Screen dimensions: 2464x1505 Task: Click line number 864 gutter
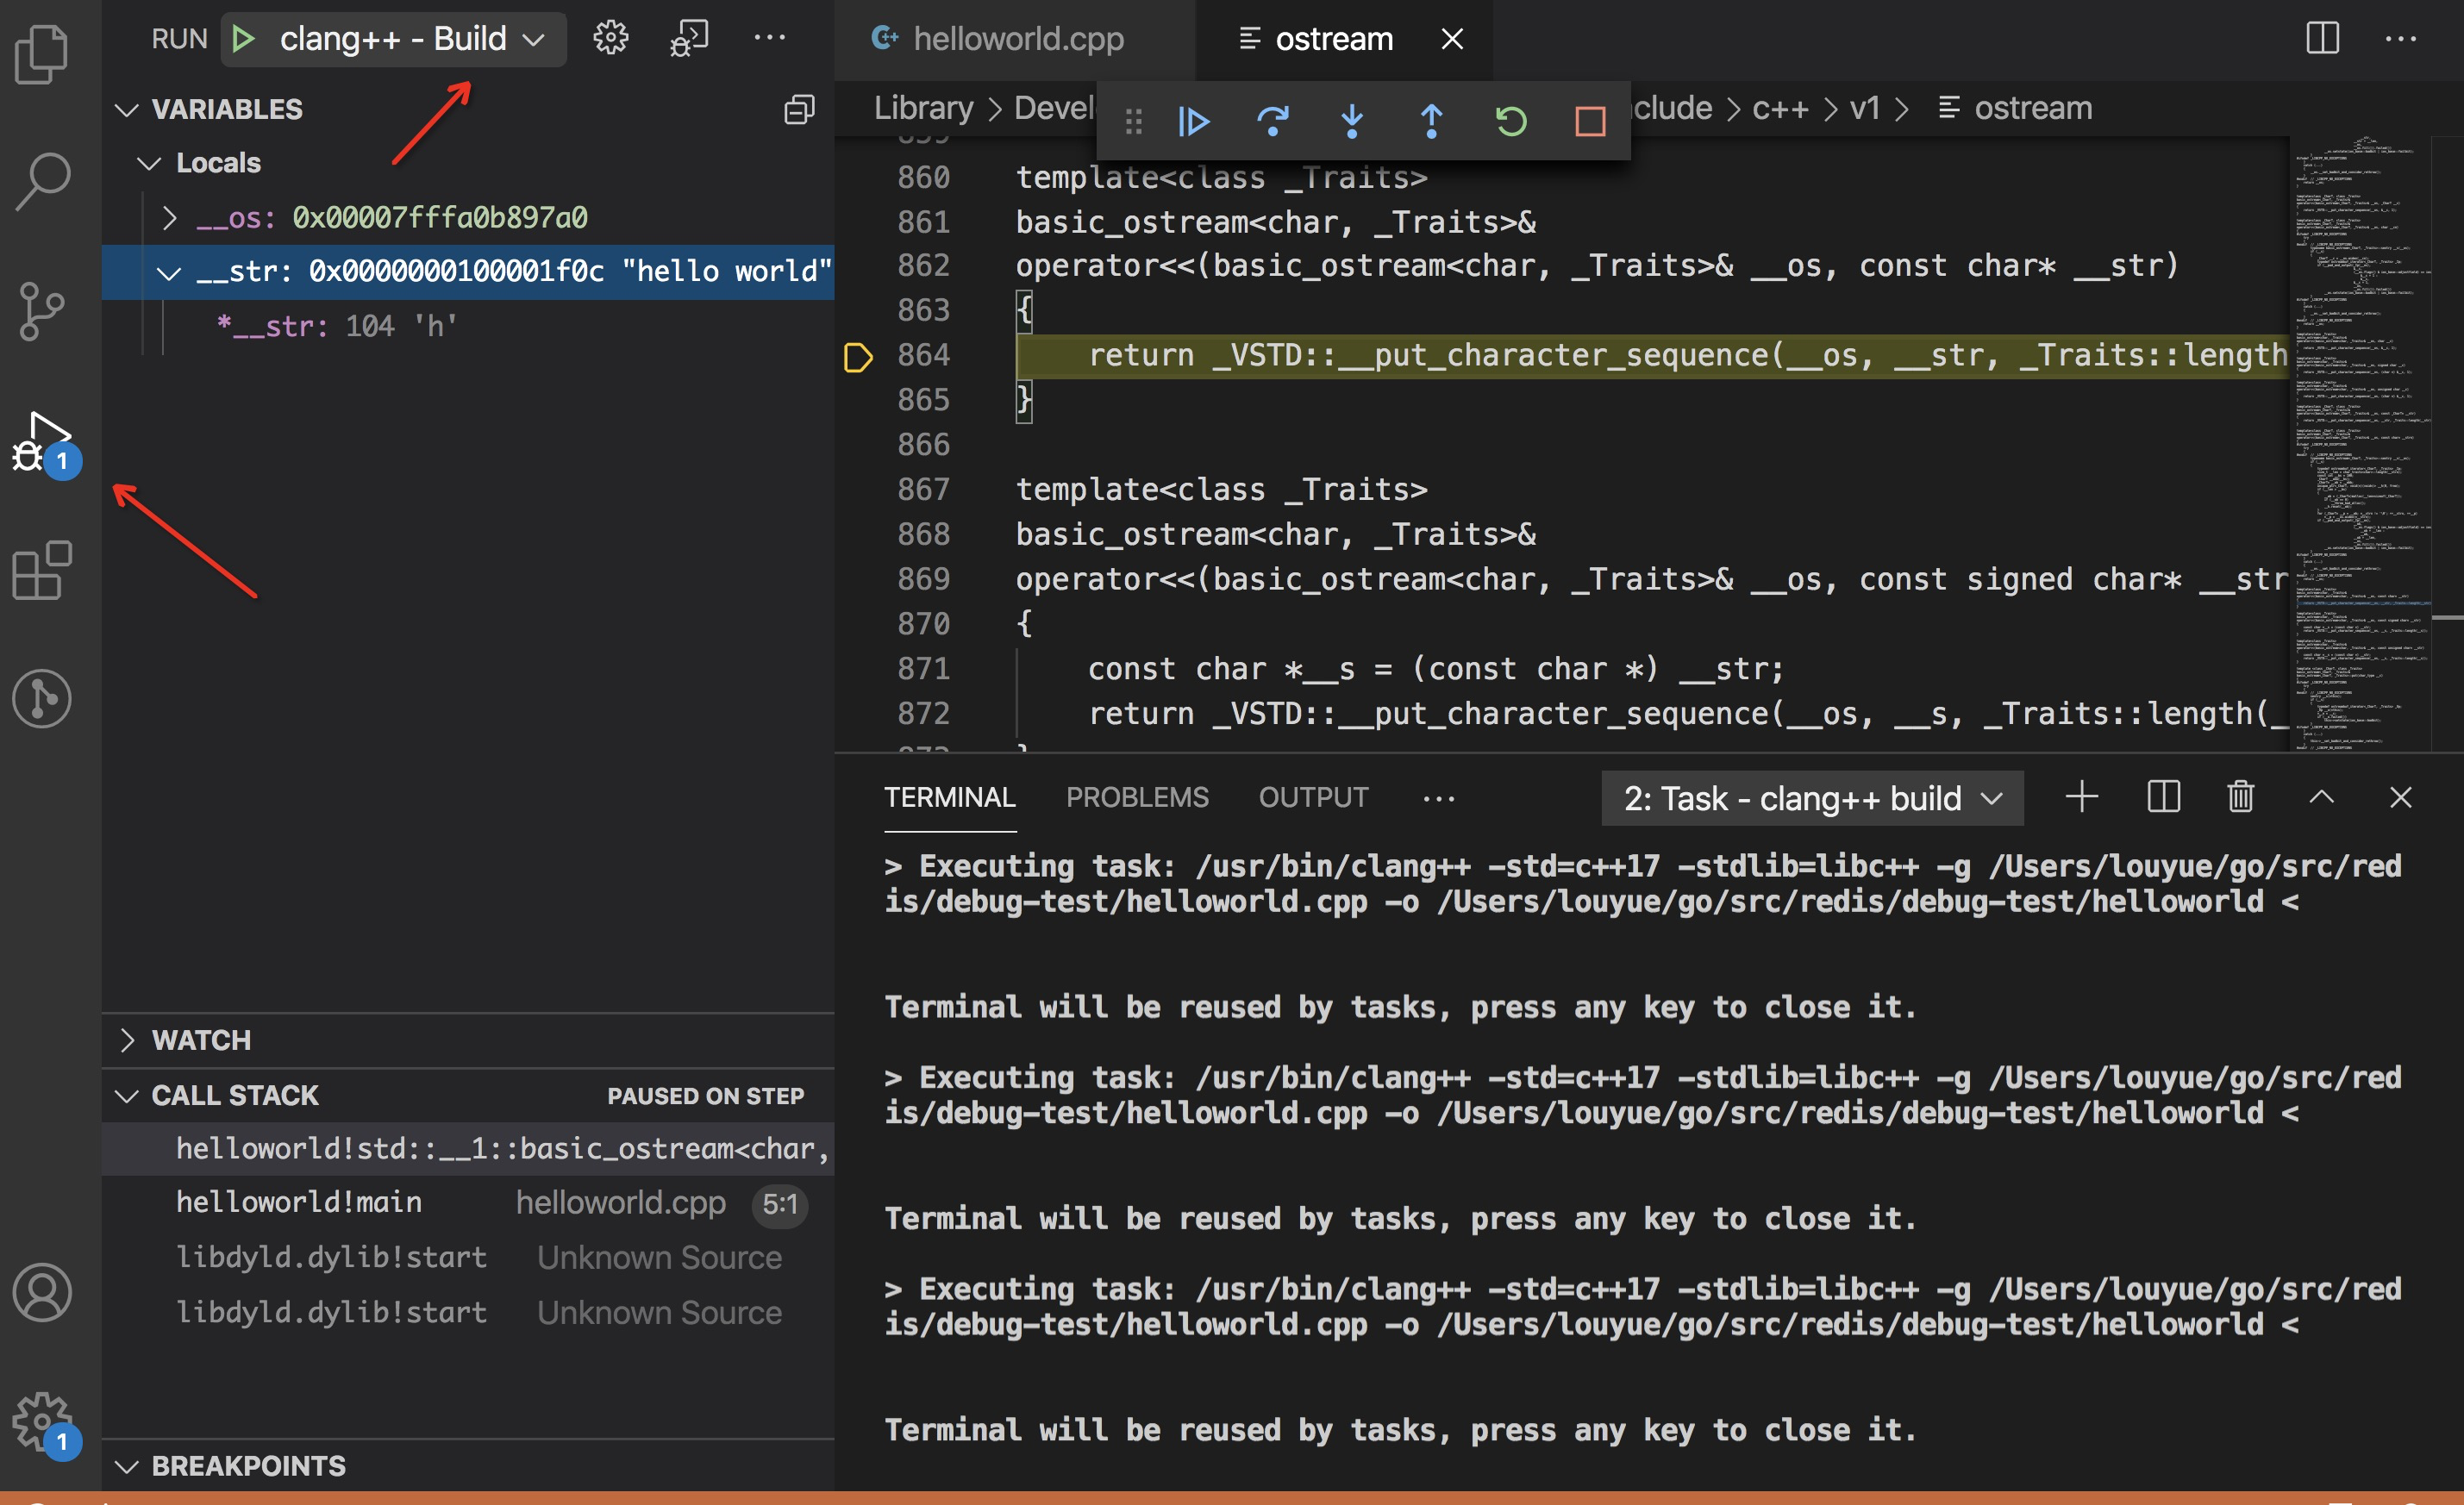click(923, 355)
